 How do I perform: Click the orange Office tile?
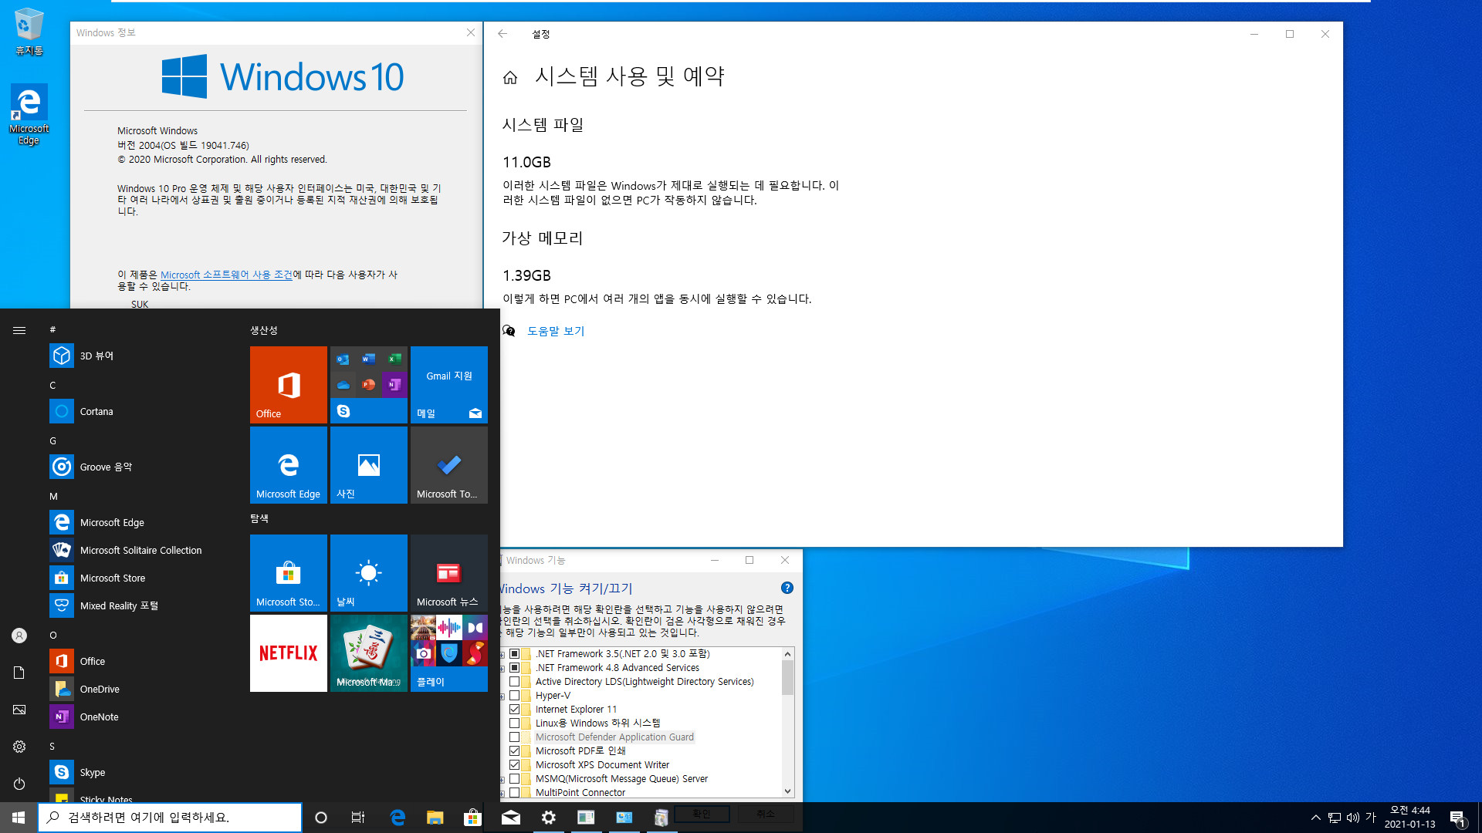pyautogui.click(x=289, y=385)
